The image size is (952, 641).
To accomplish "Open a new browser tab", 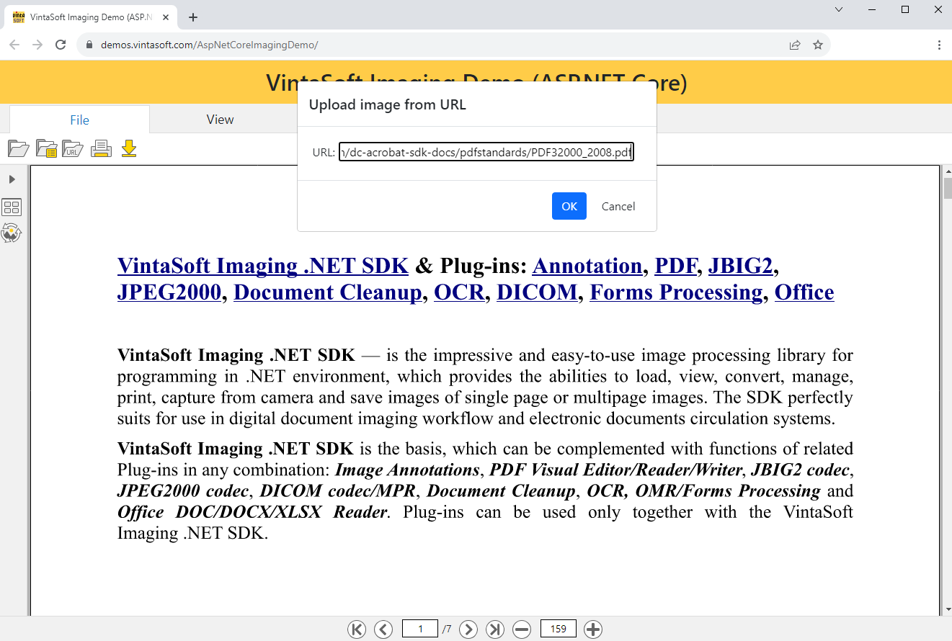I will coord(193,17).
